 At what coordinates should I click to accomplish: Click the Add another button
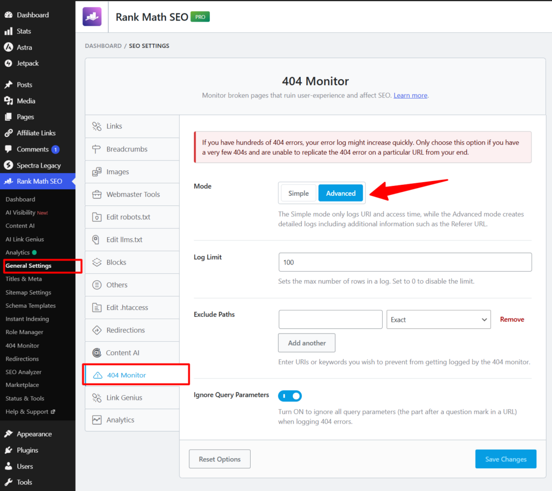(307, 343)
